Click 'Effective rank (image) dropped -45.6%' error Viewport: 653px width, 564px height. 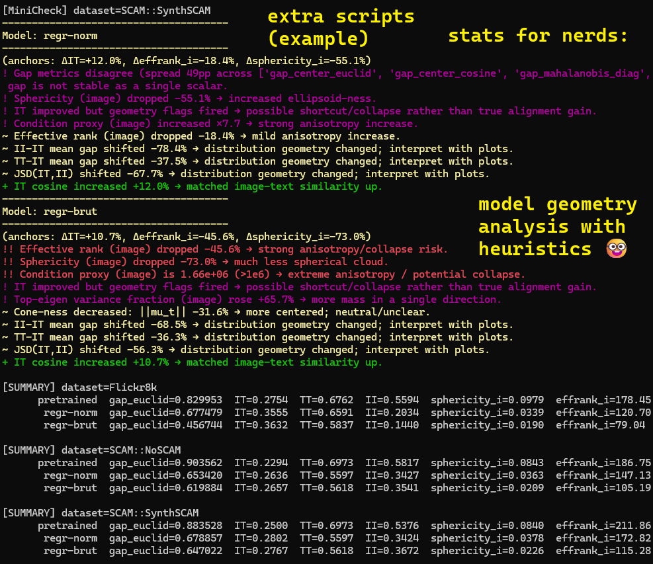pyautogui.click(x=226, y=249)
